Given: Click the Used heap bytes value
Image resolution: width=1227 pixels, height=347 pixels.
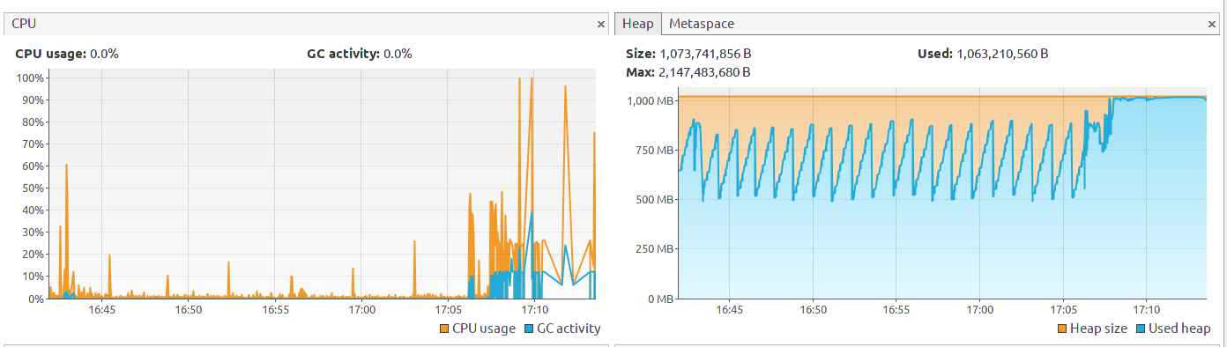Looking at the screenshot, I should (x=1002, y=54).
